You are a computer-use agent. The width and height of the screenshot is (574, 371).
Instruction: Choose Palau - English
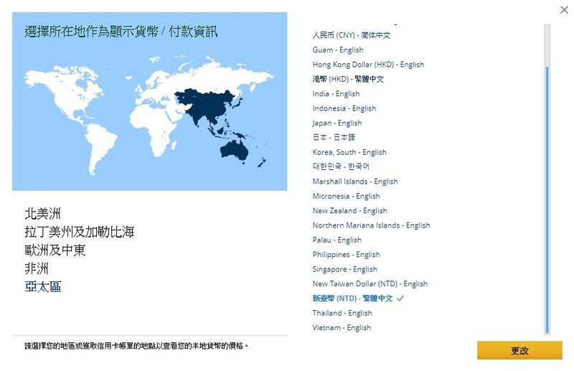[x=337, y=240]
